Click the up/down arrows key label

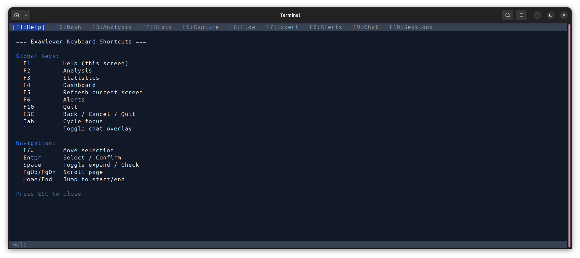(28, 150)
